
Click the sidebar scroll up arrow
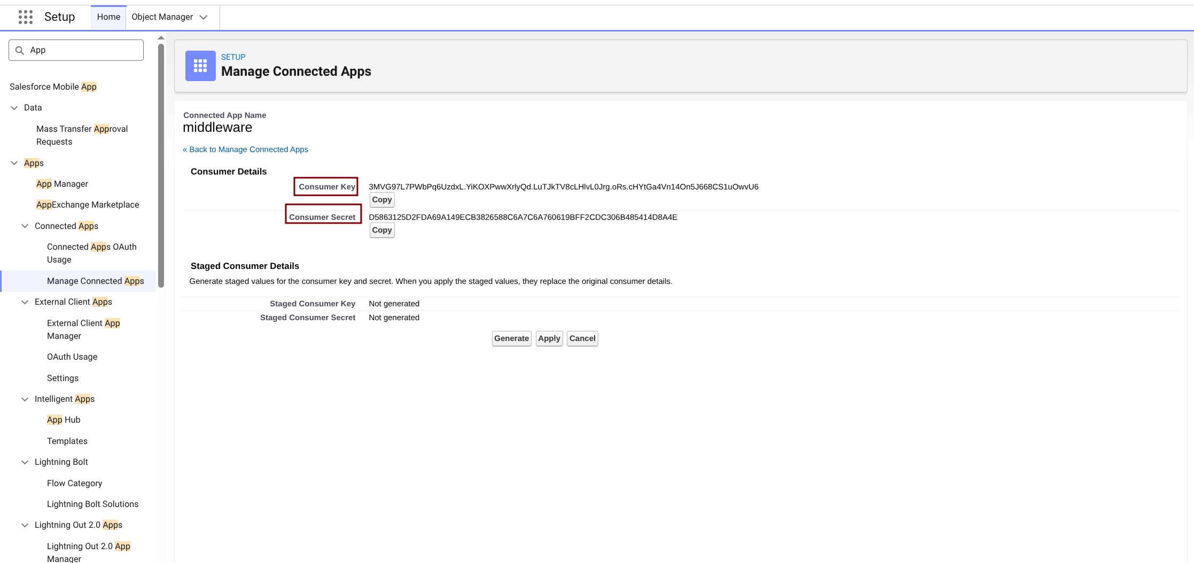click(x=161, y=38)
